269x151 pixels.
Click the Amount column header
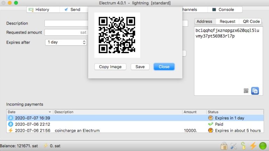tap(194, 112)
